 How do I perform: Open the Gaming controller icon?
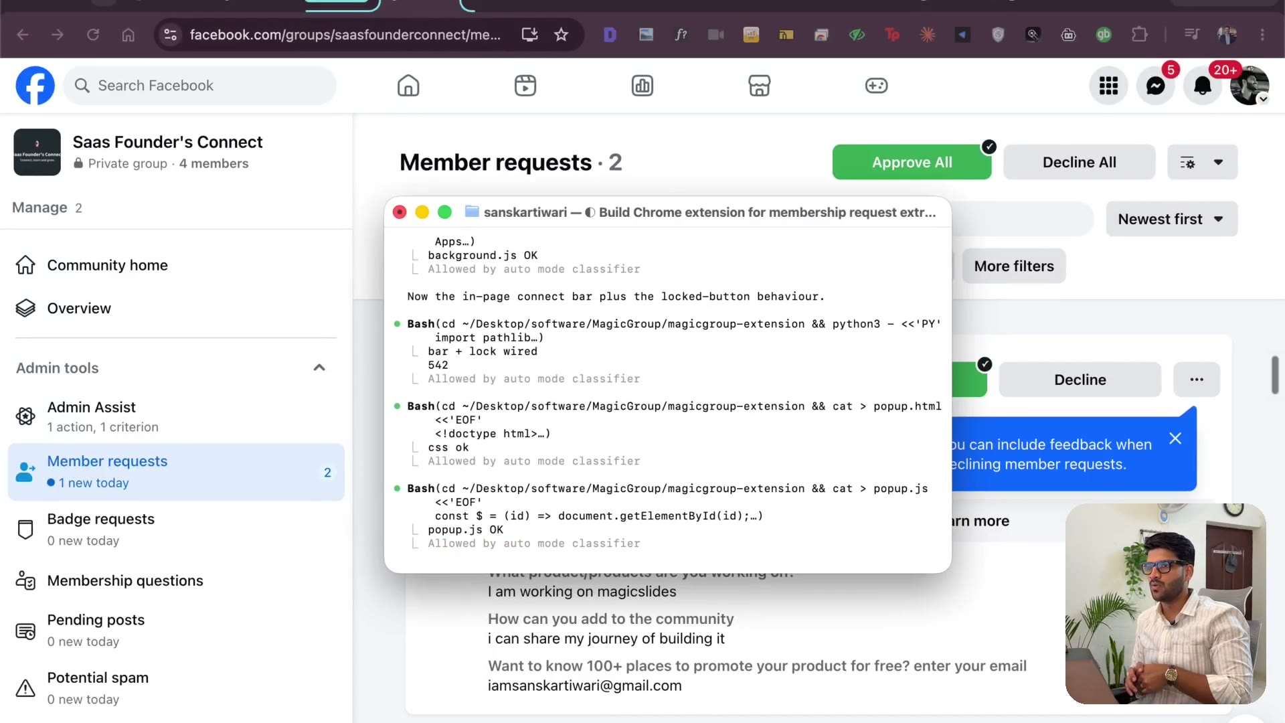[876, 86]
